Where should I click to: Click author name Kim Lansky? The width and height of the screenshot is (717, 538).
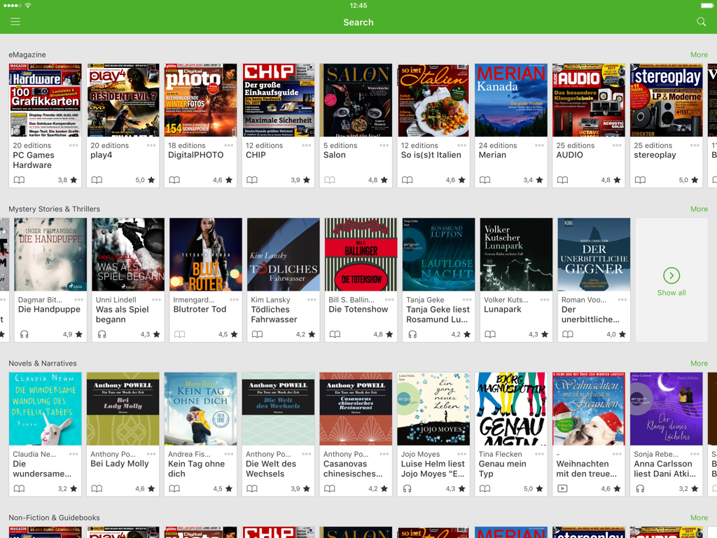(270, 300)
